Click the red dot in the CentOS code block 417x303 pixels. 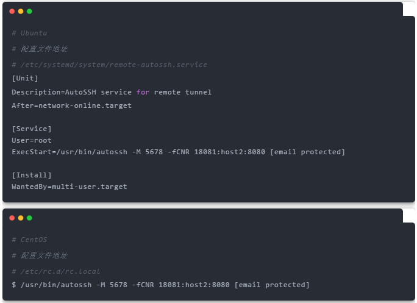coord(12,218)
